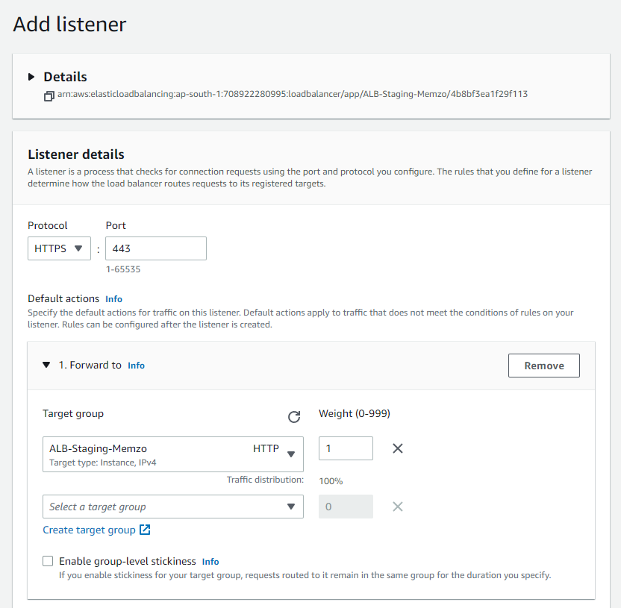Image resolution: width=621 pixels, height=608 pixels.
Task: Click the disabled weight field showing 0
Action: point(346,507)
